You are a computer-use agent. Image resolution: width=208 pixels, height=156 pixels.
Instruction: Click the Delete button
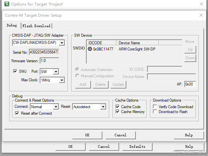coord(100,85)
